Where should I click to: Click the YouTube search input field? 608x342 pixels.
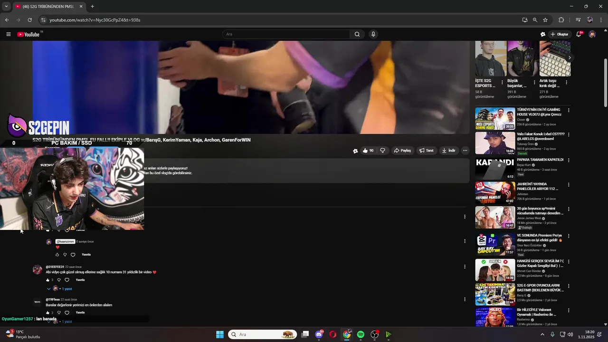pyautogui.click(x=286, y=34)
